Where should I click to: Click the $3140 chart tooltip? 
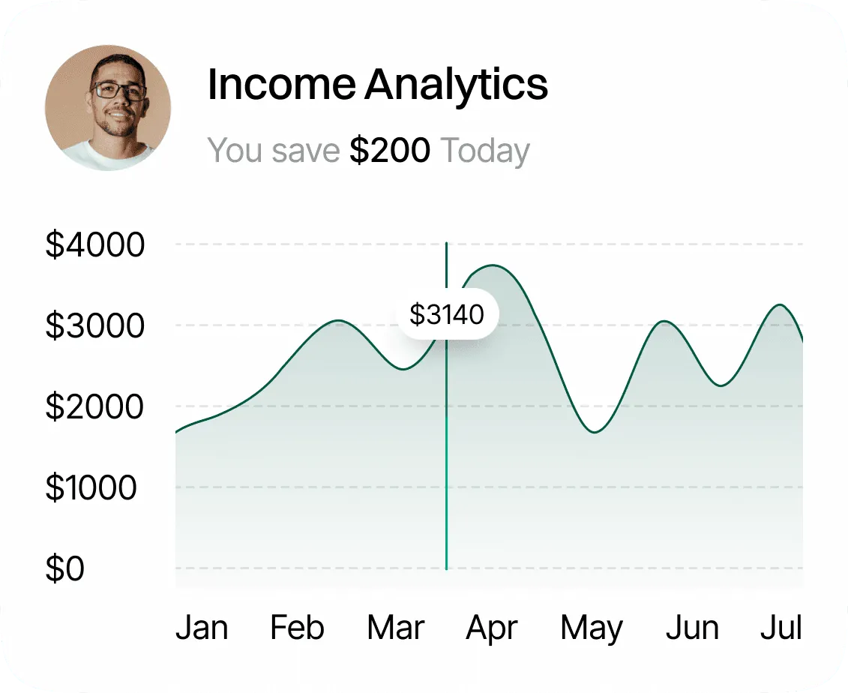(x=447, y=314)
